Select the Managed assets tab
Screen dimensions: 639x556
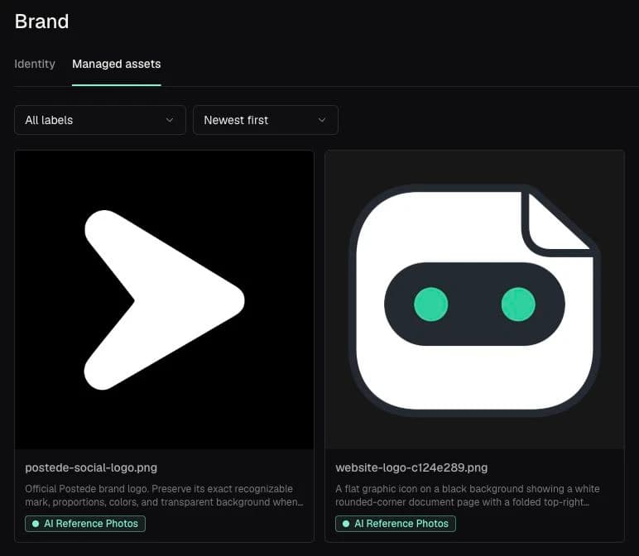(117, 64)
